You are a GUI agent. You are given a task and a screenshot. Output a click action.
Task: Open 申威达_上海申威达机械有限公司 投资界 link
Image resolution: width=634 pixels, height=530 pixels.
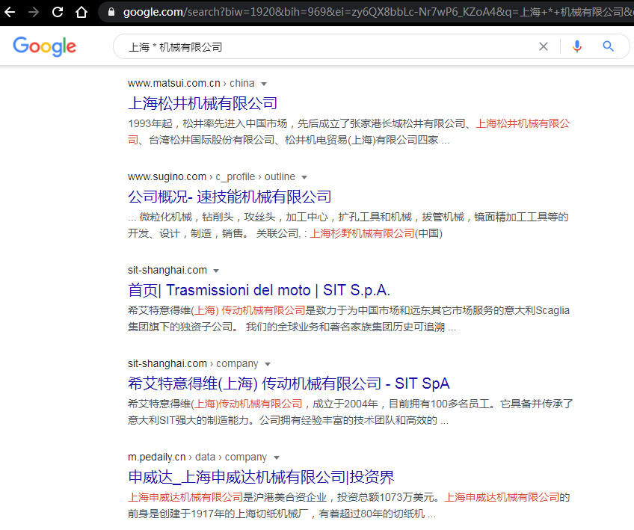pyautogui.click(x=261, y=477)
